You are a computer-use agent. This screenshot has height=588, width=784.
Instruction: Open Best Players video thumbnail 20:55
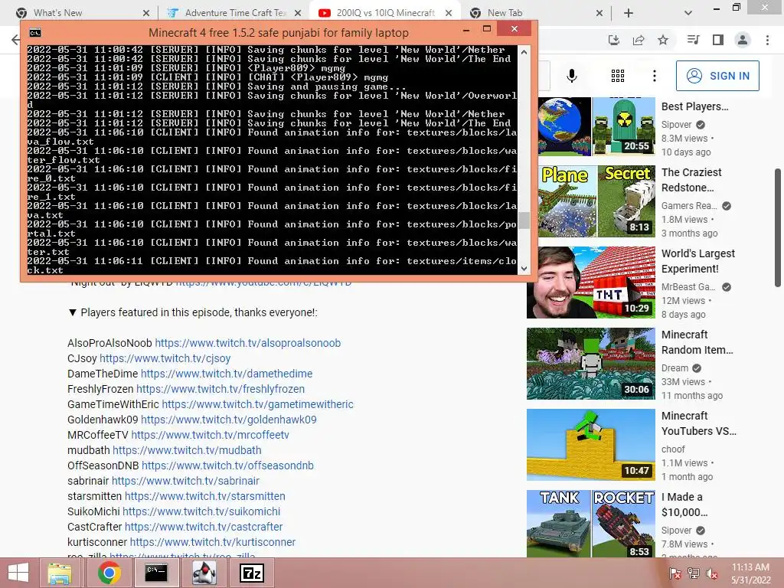click(x=596, y=126)
